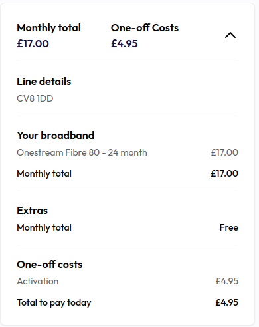Click bold £4.95 total to pay today
This screenshot has height=327, width=259.
pos(227,302)
